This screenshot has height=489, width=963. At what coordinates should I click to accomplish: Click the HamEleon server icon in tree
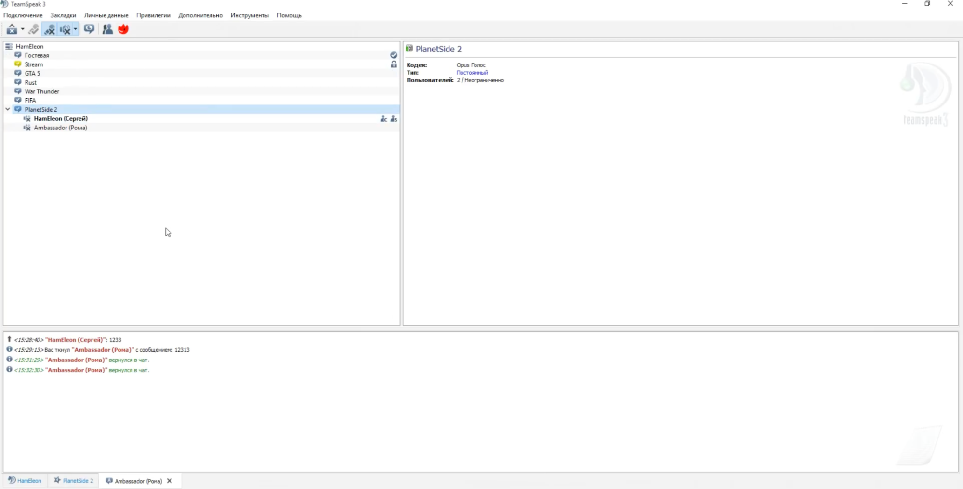9,46
